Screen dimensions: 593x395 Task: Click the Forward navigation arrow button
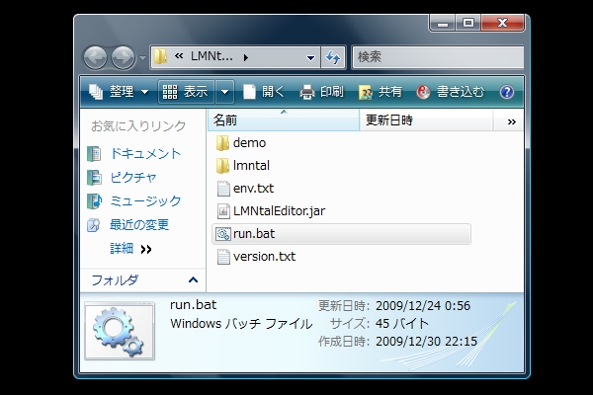pyautogui.click(x=124, y=57)
